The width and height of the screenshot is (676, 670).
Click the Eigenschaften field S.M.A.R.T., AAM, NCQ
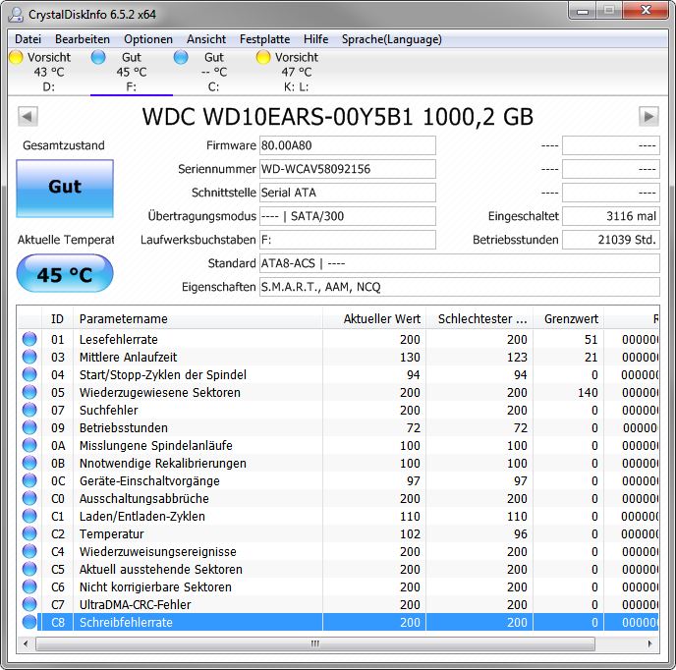460,287
